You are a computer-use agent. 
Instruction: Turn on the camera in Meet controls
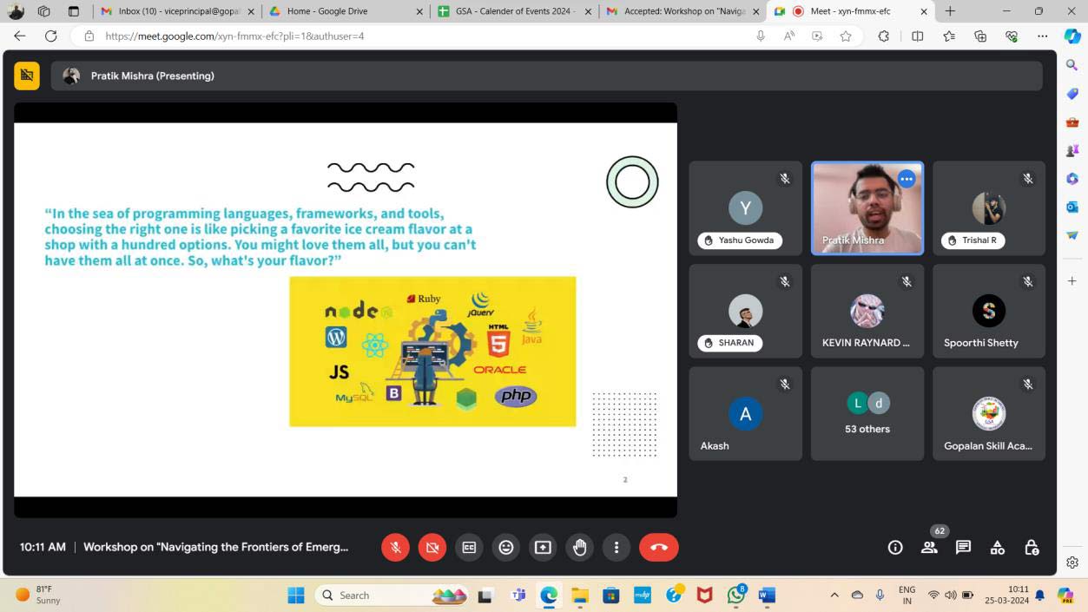[x=432, y=547]
